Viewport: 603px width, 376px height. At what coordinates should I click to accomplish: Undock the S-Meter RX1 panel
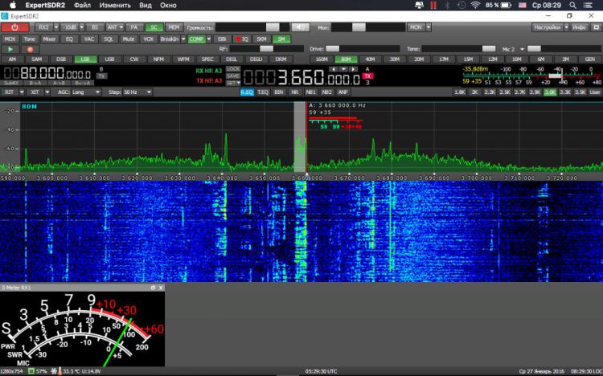tap(153, 288)
